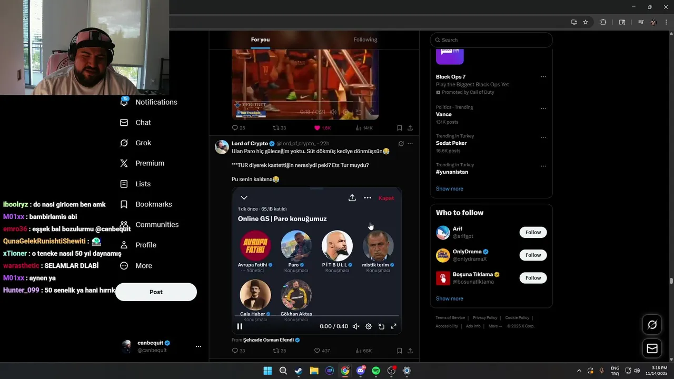The width and height of the screenshot is (674, 379).
Task: Open Lists in the sidebar
Action: 135,184
